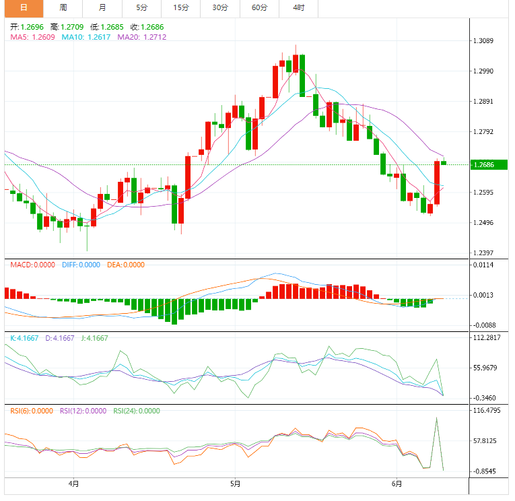Click the MACD: 0.0000 indicator label

coord(32,265)
